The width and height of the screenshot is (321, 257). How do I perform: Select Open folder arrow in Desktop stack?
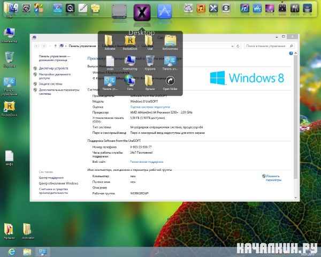[x=170, y=82]
